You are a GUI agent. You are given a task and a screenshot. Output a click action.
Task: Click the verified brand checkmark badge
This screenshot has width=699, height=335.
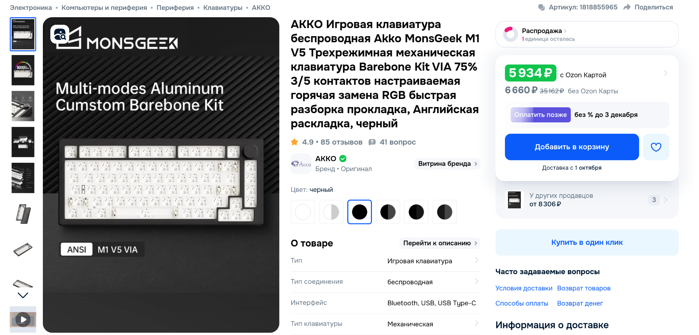(343, 158)
